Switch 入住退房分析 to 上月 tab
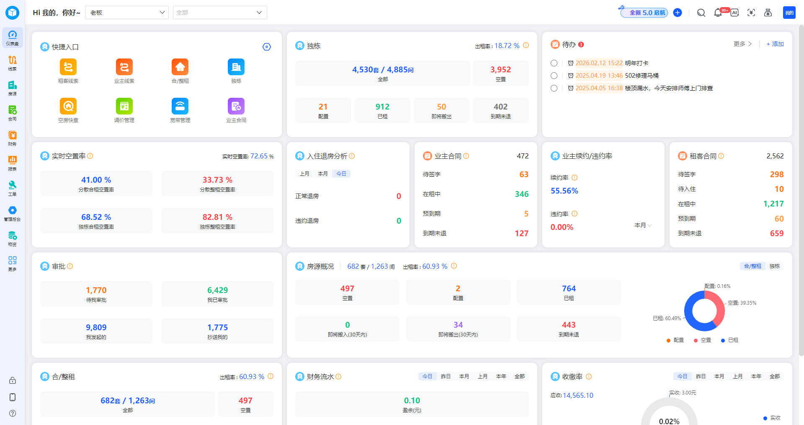This screenshot has width=804, height=425. pyautogui.click(x=304, y=174)
